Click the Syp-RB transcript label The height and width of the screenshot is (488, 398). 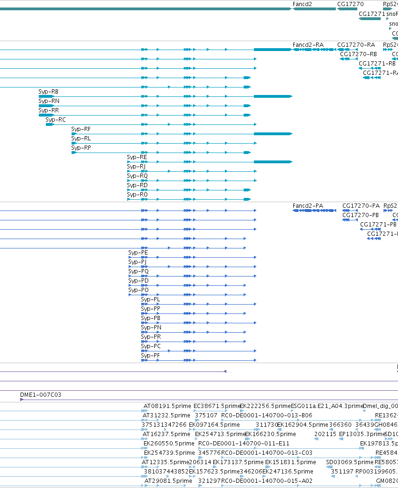(49, 92)
